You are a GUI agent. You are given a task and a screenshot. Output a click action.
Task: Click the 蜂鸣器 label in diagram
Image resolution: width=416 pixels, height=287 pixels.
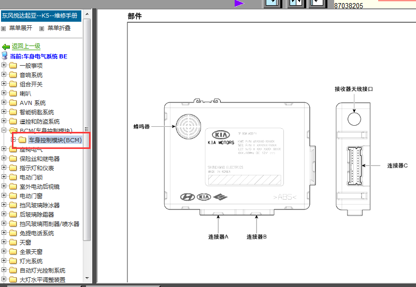(x=141, y=127)
